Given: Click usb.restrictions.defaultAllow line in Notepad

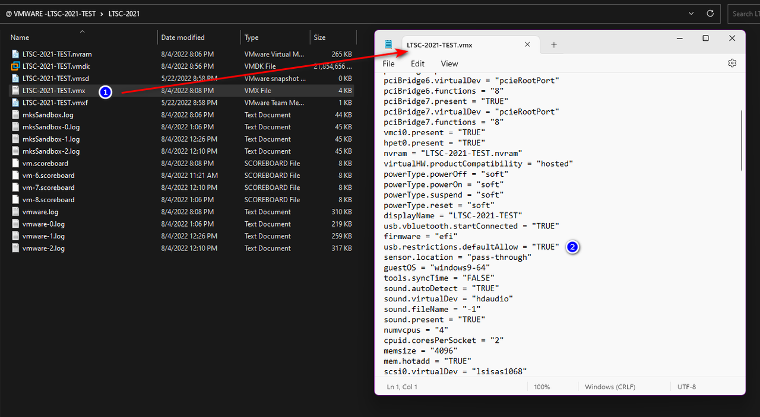Looking at the screenshot, I should (x=471, y=247).
